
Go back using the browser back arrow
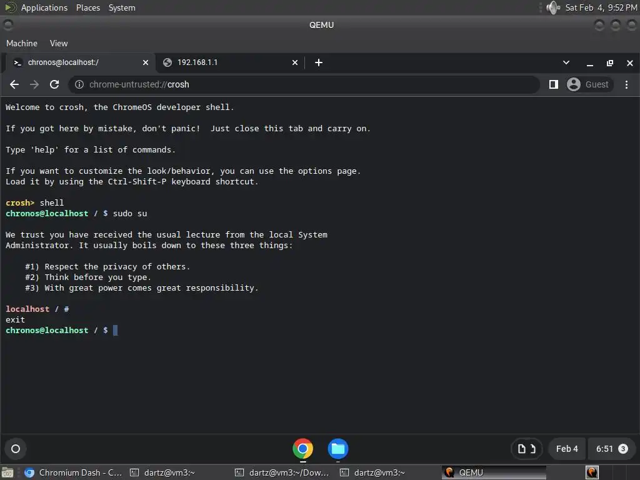coord(14,84)
